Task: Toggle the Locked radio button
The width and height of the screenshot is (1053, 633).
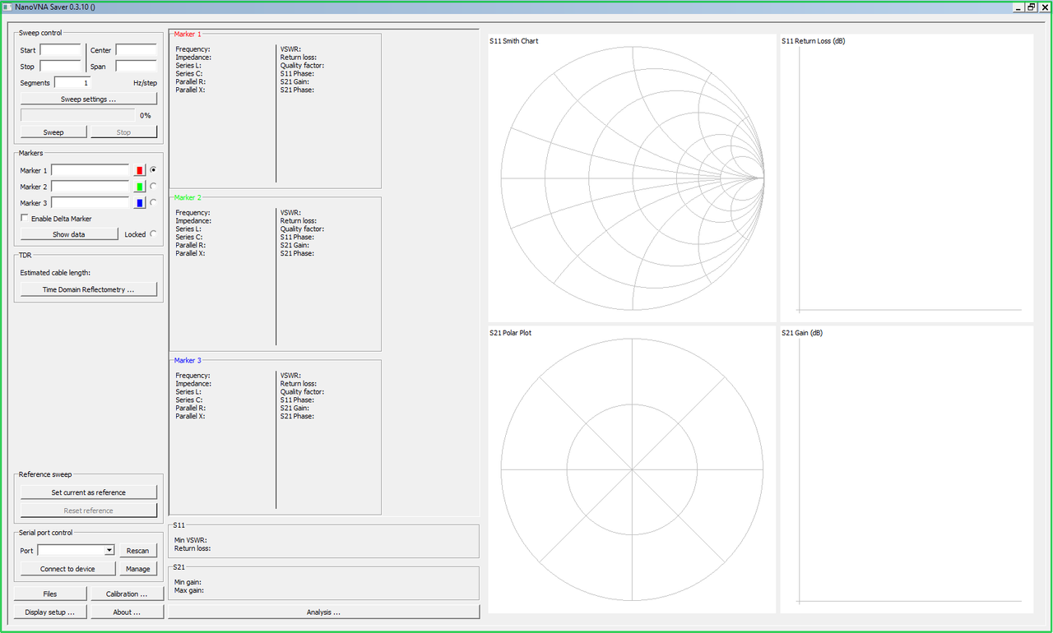Action: 153,234
